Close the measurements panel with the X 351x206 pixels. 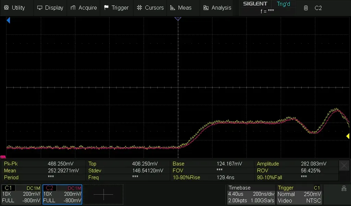[344, 165]
